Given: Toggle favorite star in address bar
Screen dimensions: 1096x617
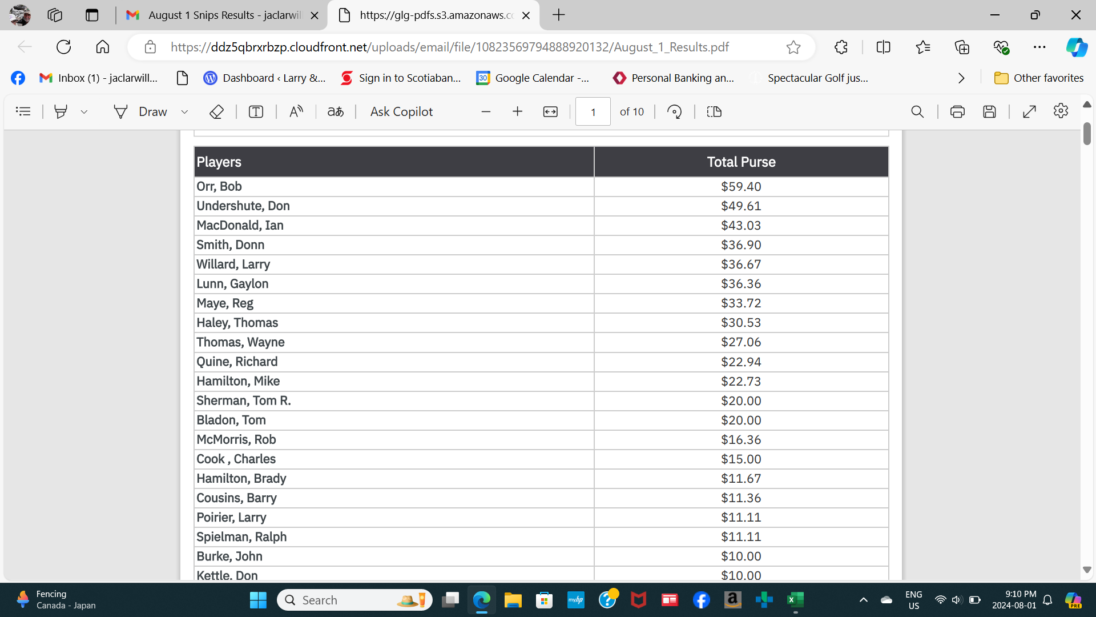Looking at the screenshot, I should click(793, 47).
